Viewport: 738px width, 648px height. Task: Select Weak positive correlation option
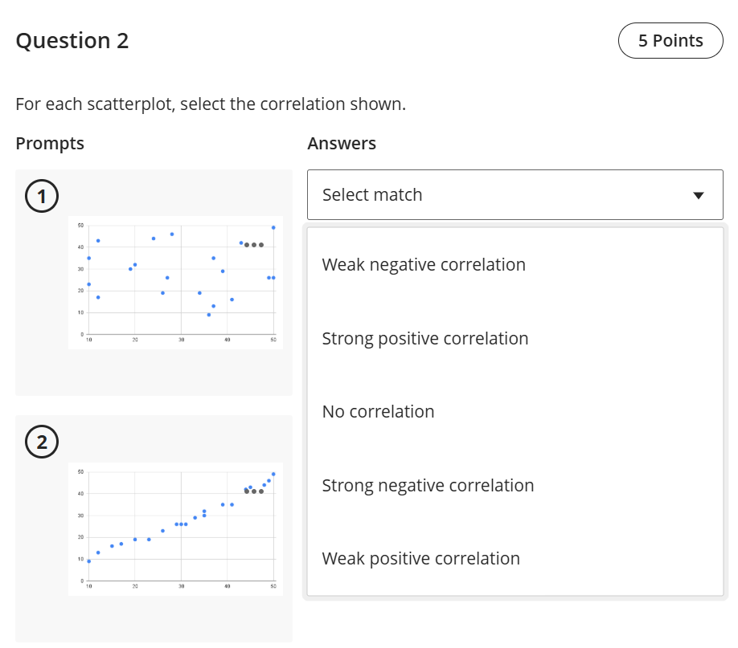point(420,559)
